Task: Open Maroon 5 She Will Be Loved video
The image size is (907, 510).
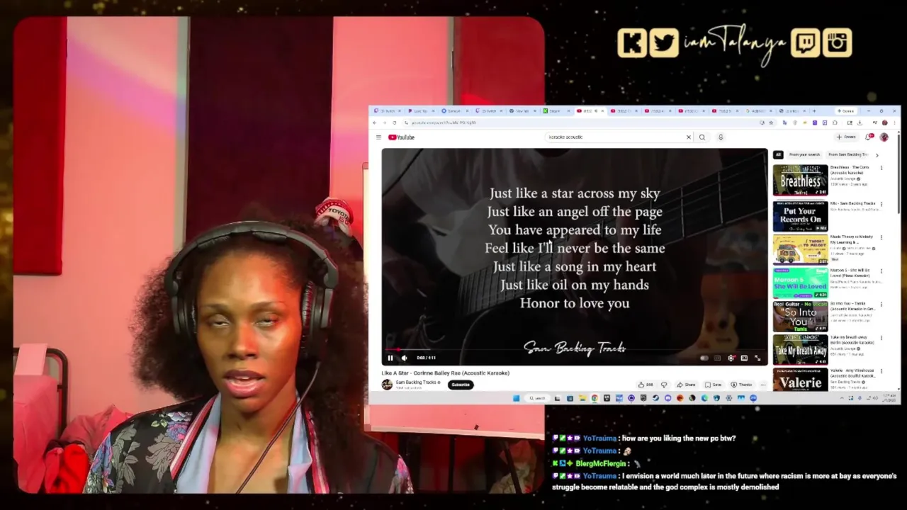Action: tap(800, 283)
